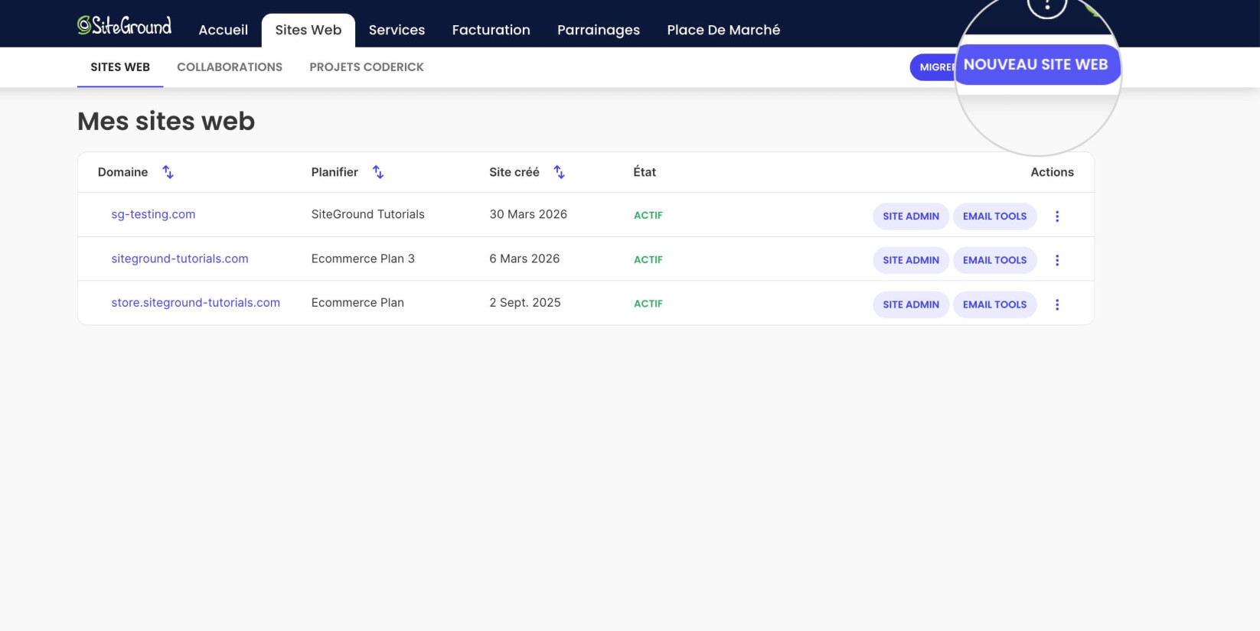Sort table by Domaine column arrows
This screenshot has width=1260, height=631.
coord(168,172)
